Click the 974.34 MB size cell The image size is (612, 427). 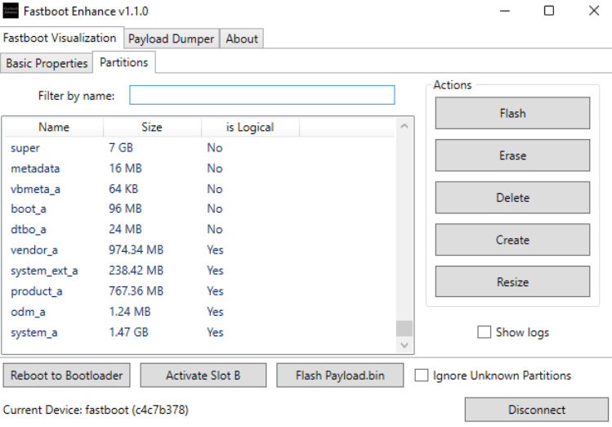[x=136, y=250]
